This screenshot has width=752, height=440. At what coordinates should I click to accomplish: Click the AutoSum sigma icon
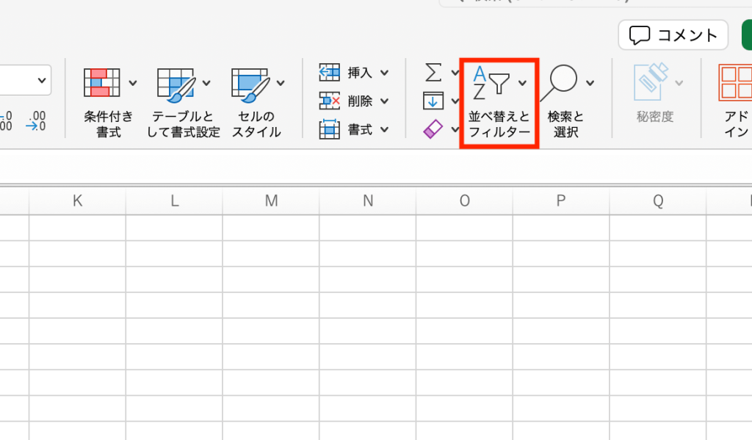(x=433, y=72)
